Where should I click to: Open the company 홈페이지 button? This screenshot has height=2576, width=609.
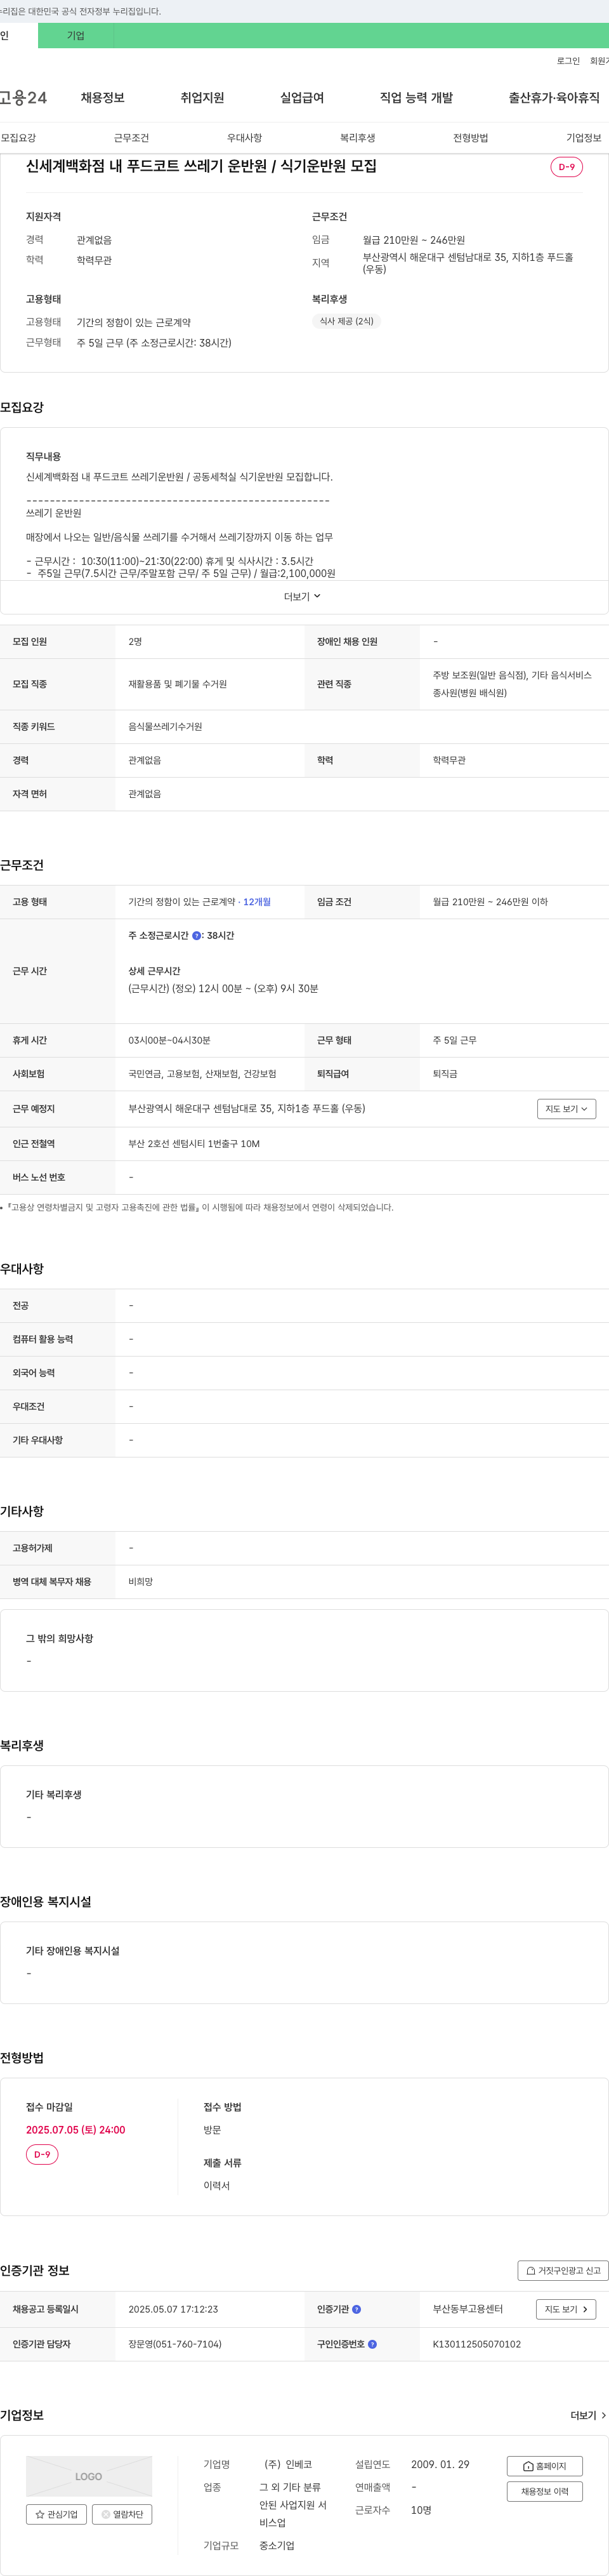coord(544,2467)
